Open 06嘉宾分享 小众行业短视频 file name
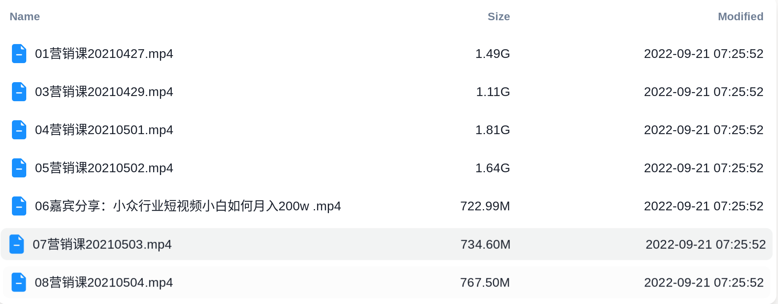The width and height of the screenshot is (778, 304). pyautogui.click(x=188, y=206)
